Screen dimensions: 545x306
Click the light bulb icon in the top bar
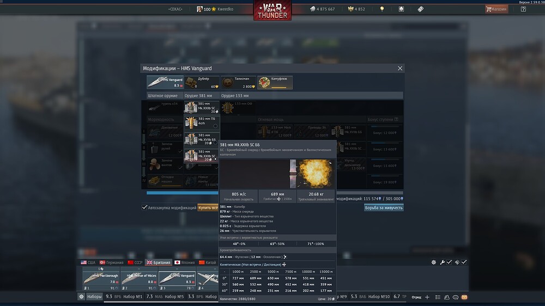(382, 9)
